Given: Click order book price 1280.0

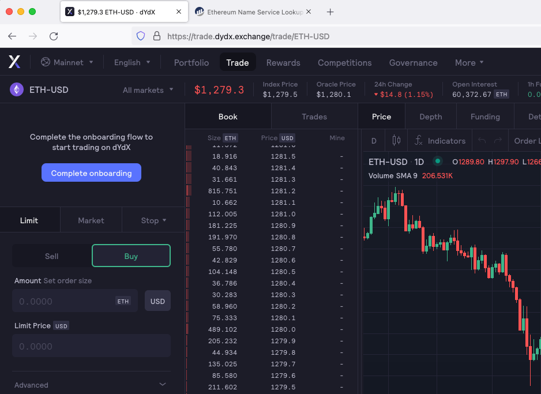Looking at the screenshot, I should [x=283, y=329].
